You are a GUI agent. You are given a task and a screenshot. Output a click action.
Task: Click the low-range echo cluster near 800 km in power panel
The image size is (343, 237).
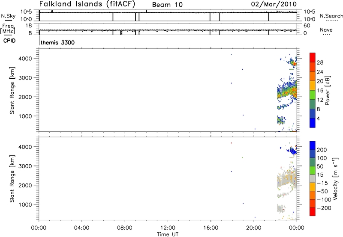[281, 120]
